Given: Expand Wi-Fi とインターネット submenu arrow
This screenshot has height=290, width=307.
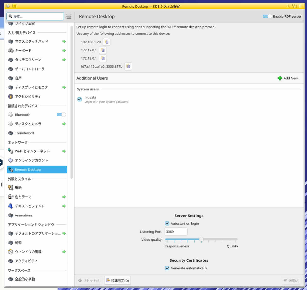Looking at the screenshot, I should [x=64, y=151].
